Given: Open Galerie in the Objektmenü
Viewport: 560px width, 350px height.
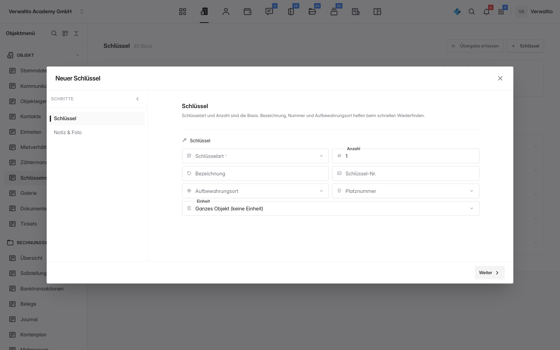Looking at the screenshot, I should (28, 193).
